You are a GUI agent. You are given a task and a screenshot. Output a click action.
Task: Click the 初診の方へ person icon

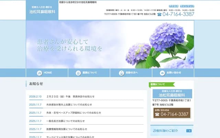click(121, 73)
